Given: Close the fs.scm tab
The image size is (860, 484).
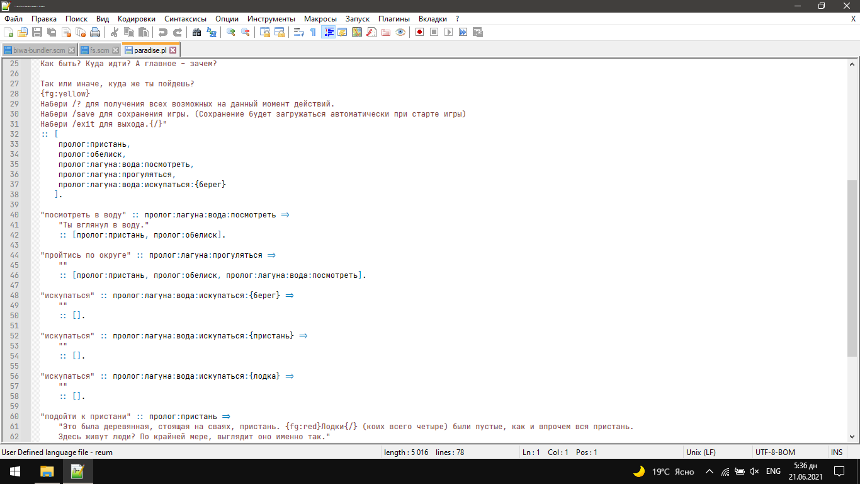Looking at the screenshot, I should [x=115, y=50].
